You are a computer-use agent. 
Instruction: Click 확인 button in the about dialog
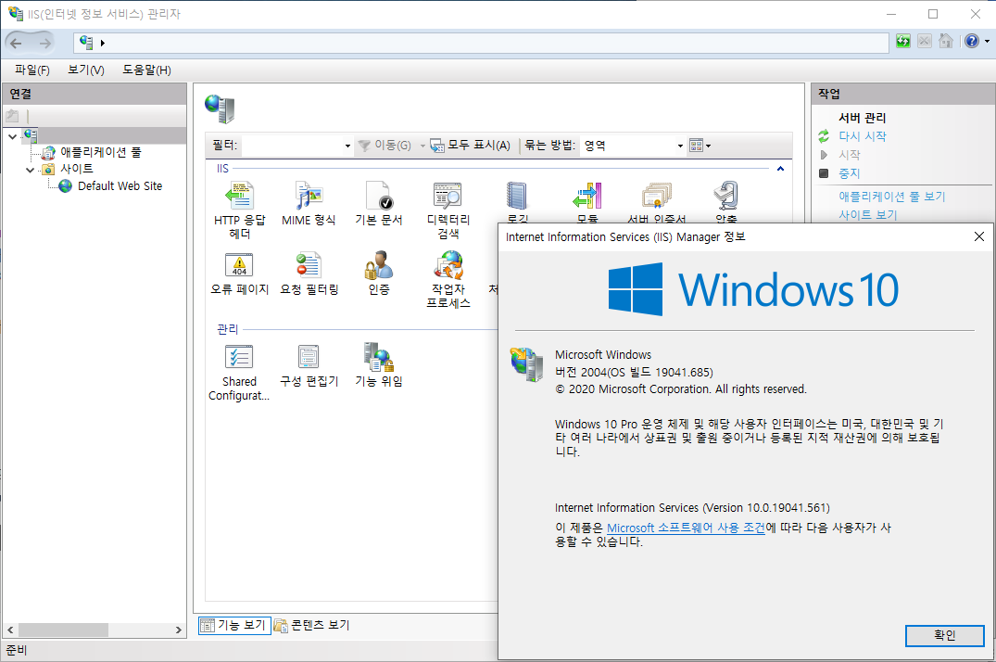point(944,635)
